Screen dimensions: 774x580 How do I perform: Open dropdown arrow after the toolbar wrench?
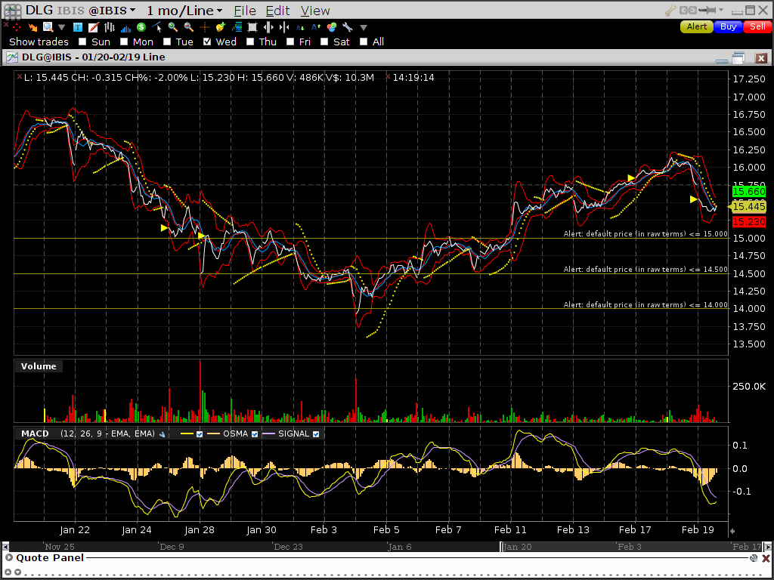364,28
